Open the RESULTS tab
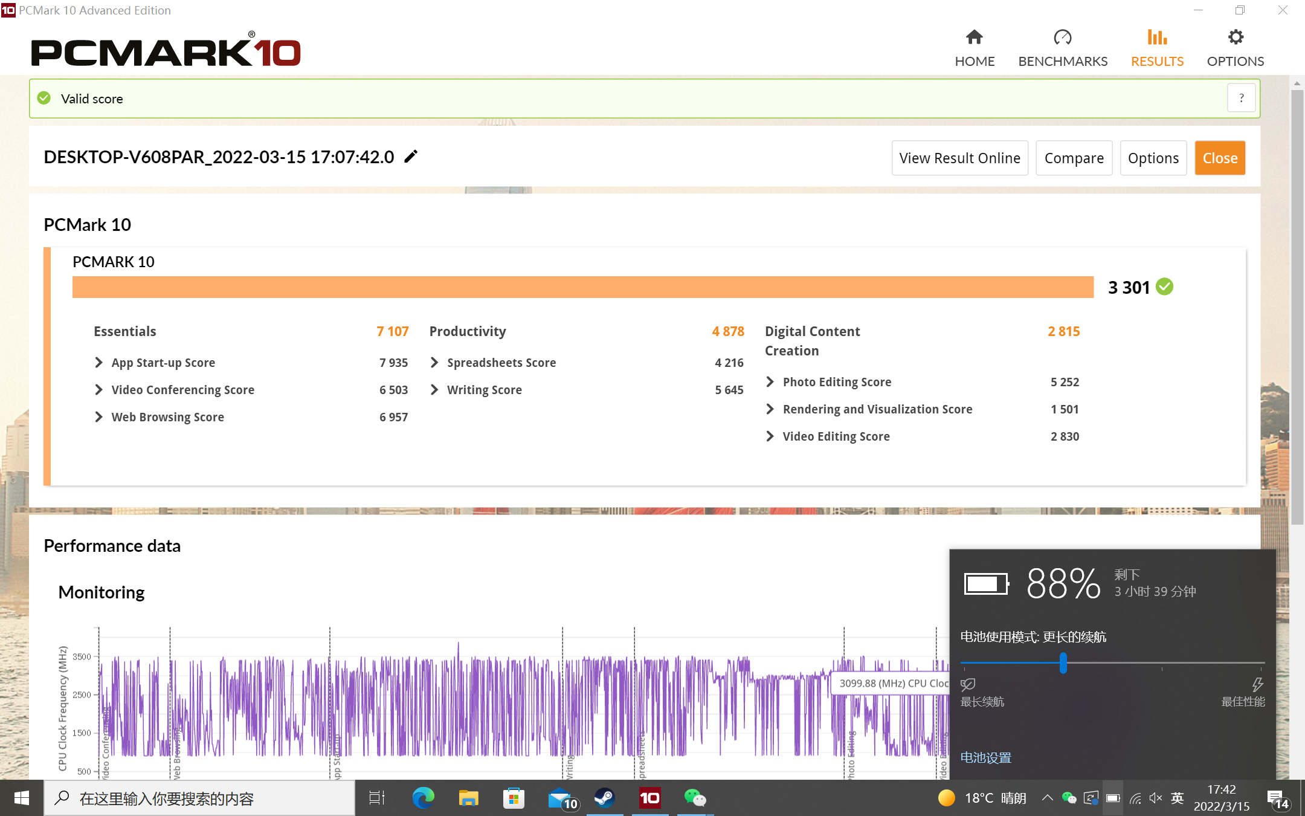The image size is (1305, 816). (1157, 48)
